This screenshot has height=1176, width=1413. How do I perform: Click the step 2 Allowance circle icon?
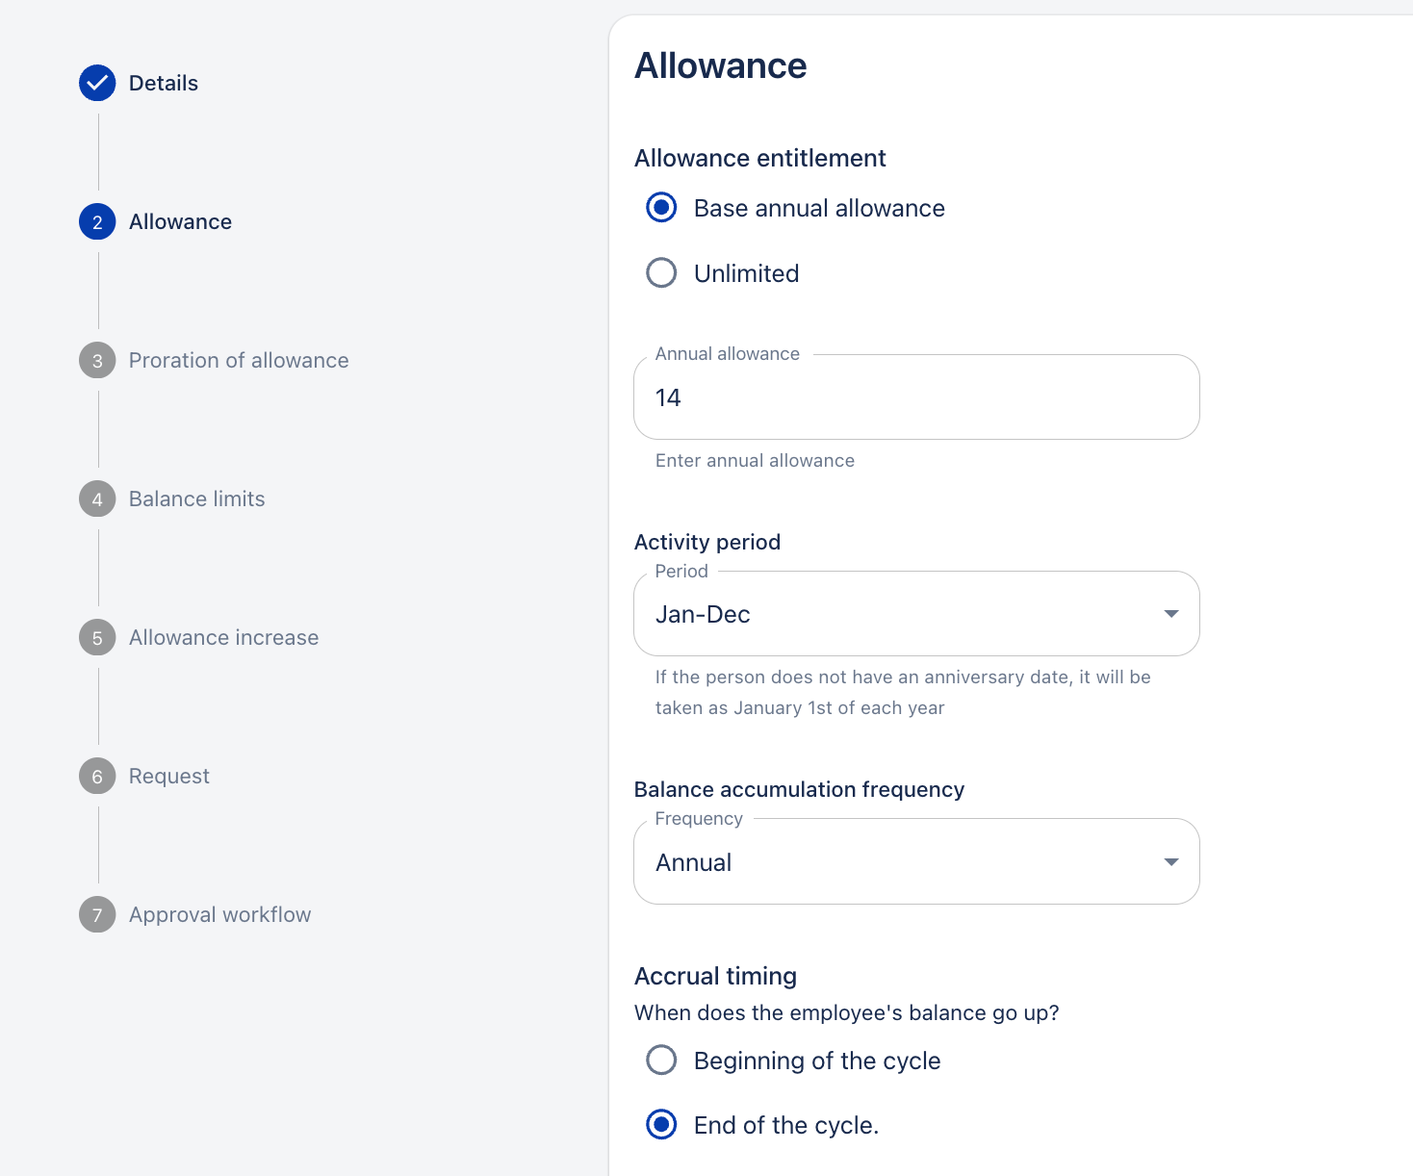[97, 221]
